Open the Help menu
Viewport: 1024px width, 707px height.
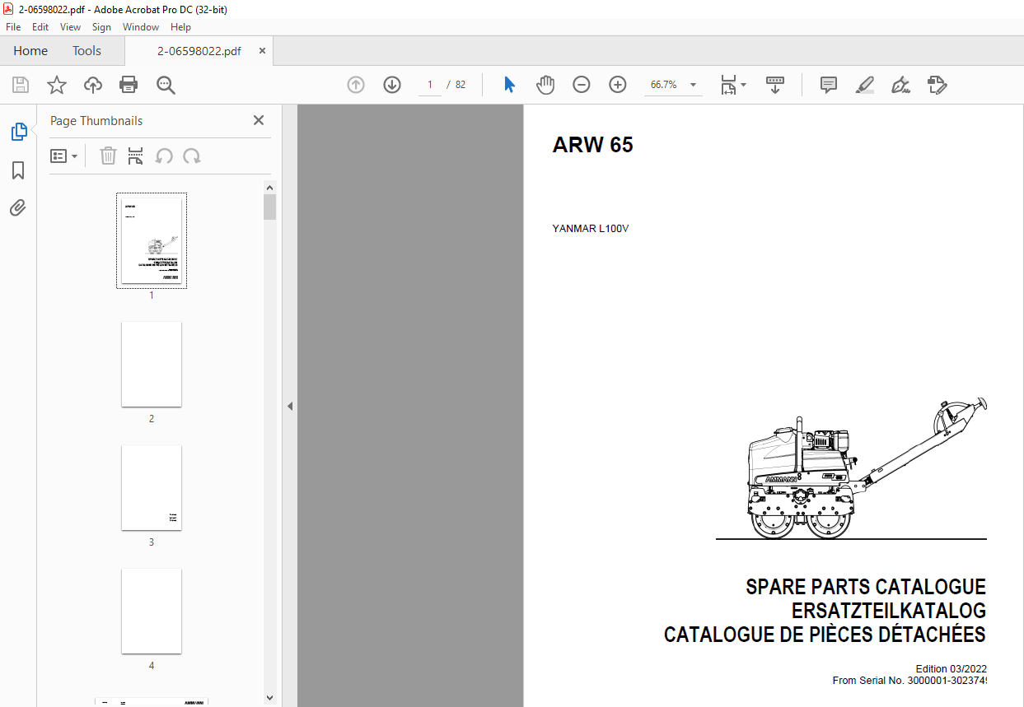(x=180, y=27)
